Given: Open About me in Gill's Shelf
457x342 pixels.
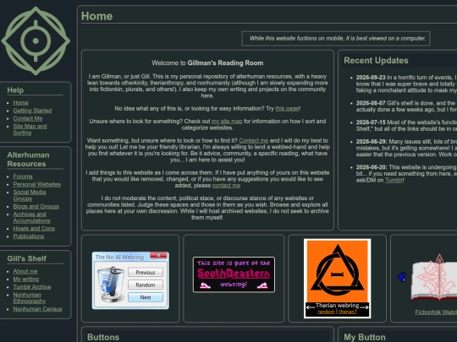Looking at the screenshot, I should coord(25,271).
